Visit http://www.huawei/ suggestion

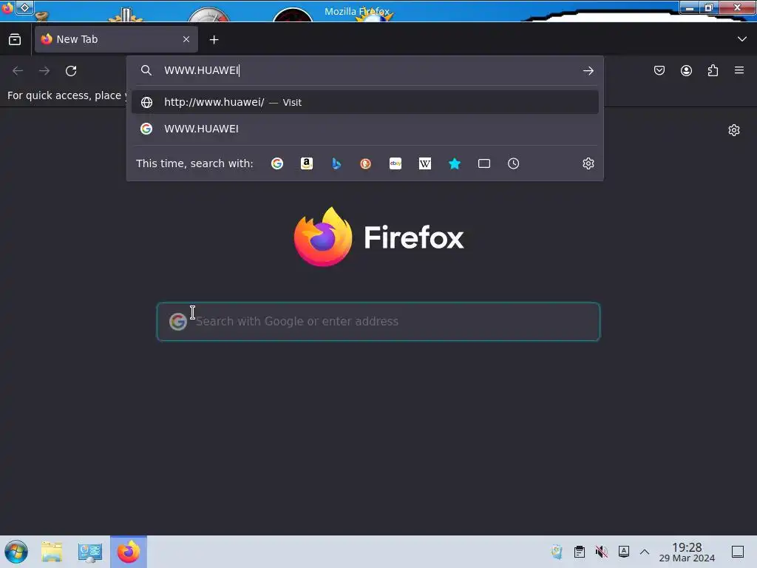click(x=365, y=102)
